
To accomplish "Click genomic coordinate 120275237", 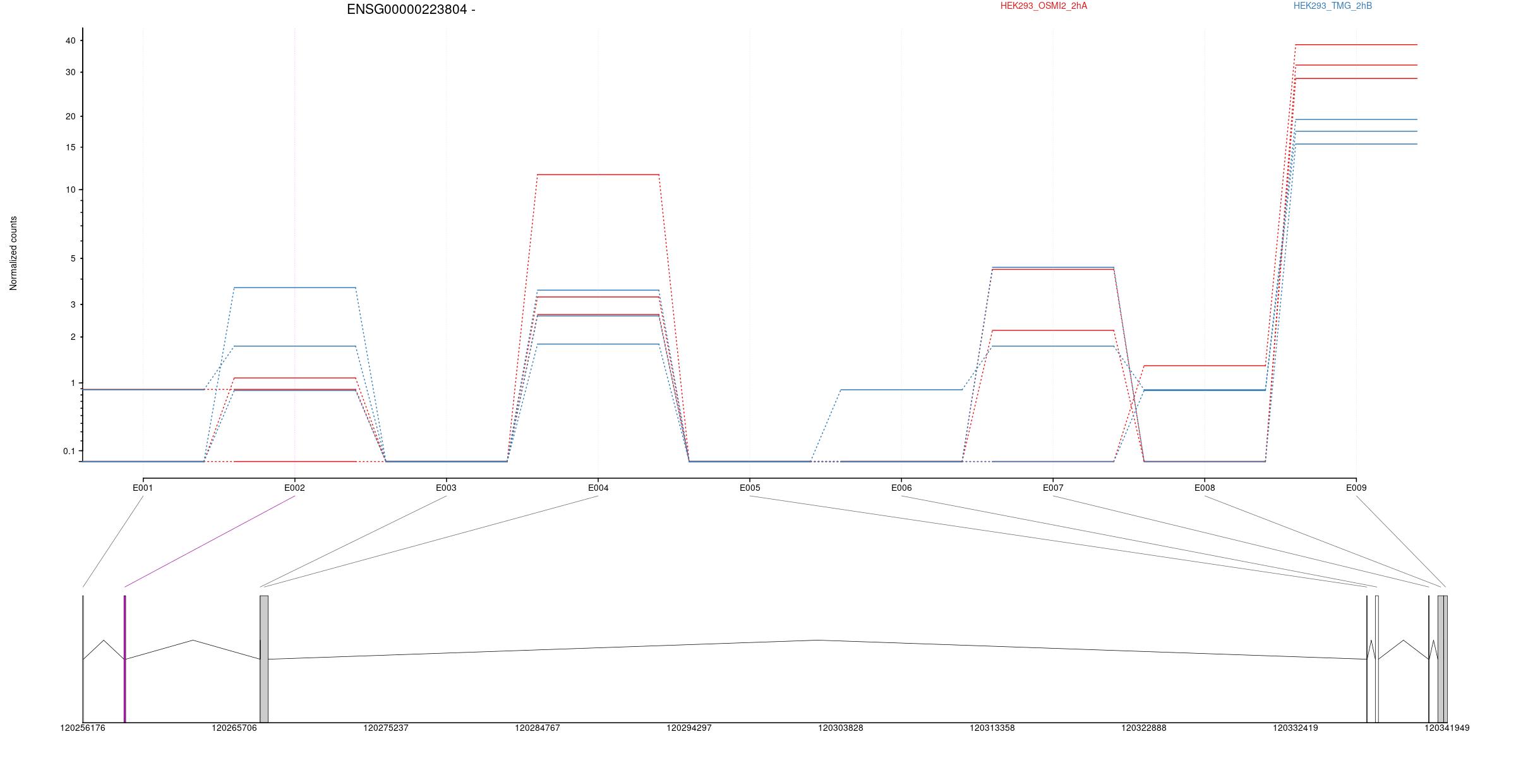I will (386, 728).
